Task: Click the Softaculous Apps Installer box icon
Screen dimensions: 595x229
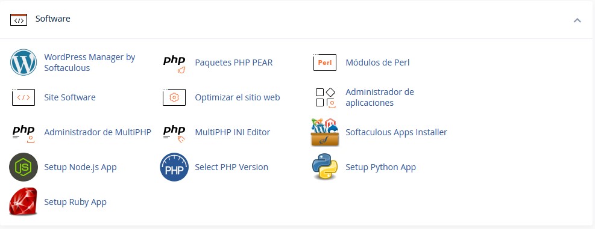Action: point(325,132)
